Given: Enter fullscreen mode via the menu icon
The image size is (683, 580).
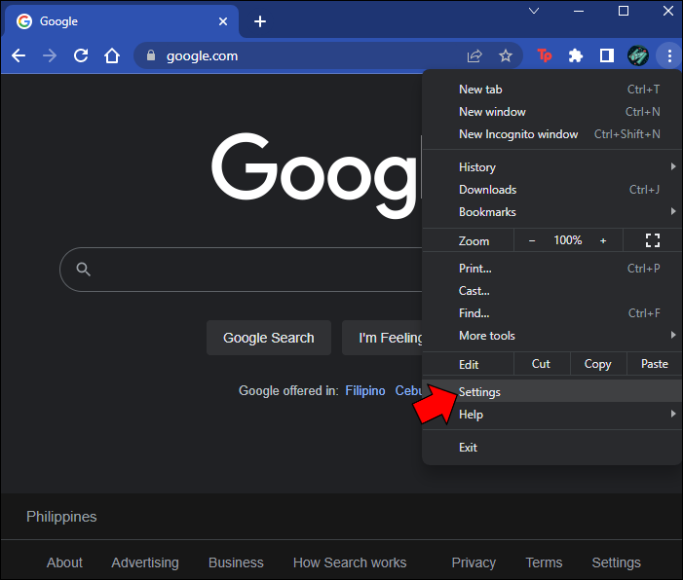Looking at the screenshot, I should [653, 240].
